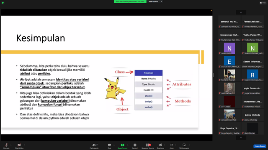
Task: Click the green Share Screen icon
Action: [122, 145]
